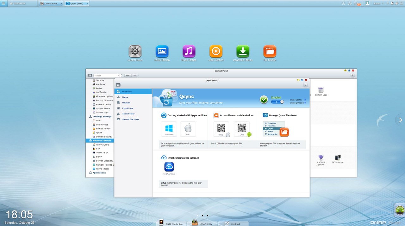Open the resource monitor dashboard gauge icon
405x226 pixels.
point(400,210)
